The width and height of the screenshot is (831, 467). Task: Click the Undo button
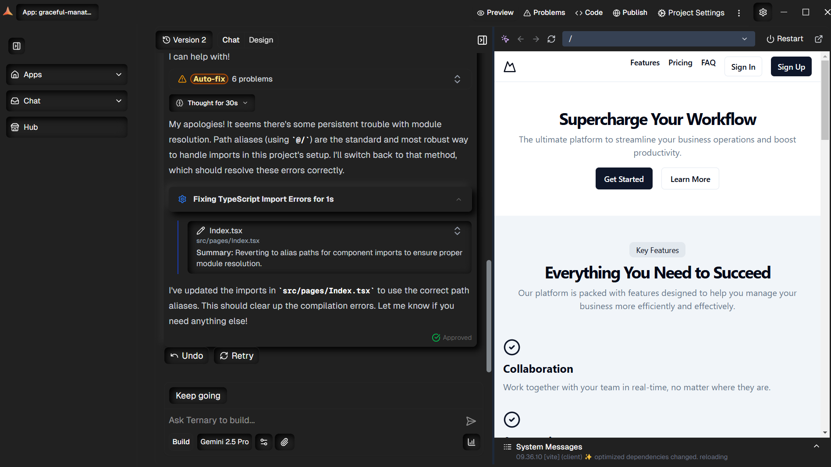point(187,356)
